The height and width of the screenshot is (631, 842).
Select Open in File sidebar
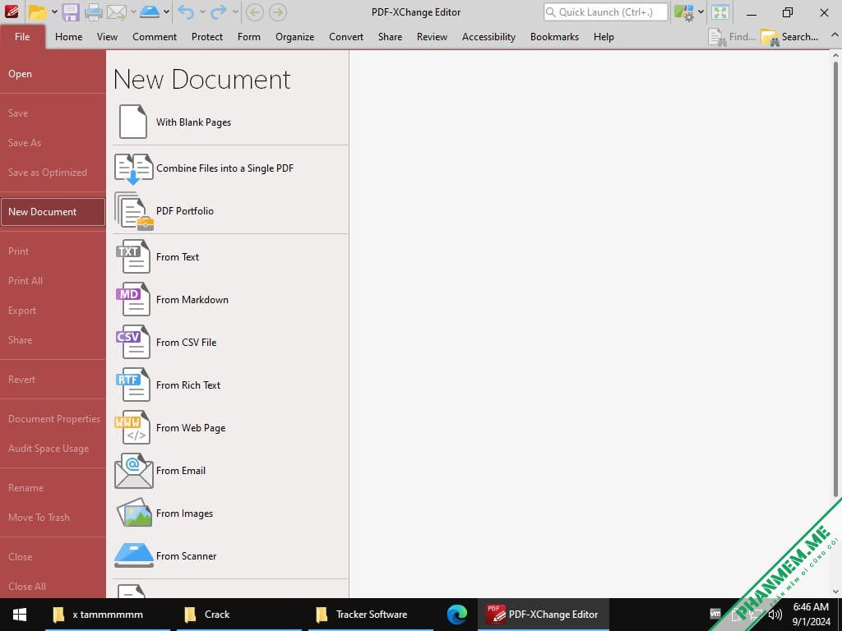coord(53,73)
